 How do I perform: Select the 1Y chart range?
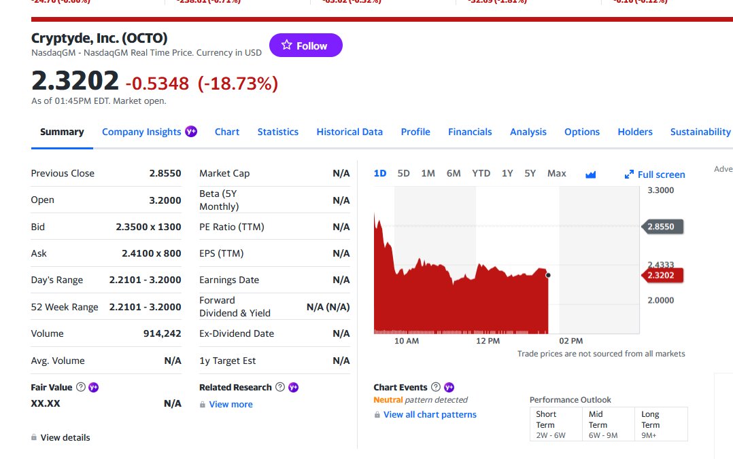[x=507, y=173]
